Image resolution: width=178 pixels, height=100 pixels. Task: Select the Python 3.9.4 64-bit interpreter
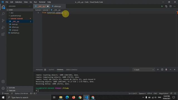[21, 93]
